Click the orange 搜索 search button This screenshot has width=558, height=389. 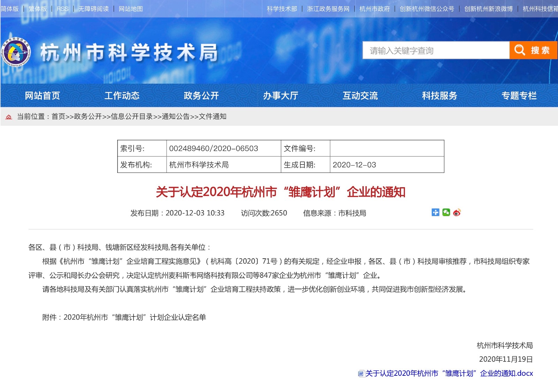[533, 50]
